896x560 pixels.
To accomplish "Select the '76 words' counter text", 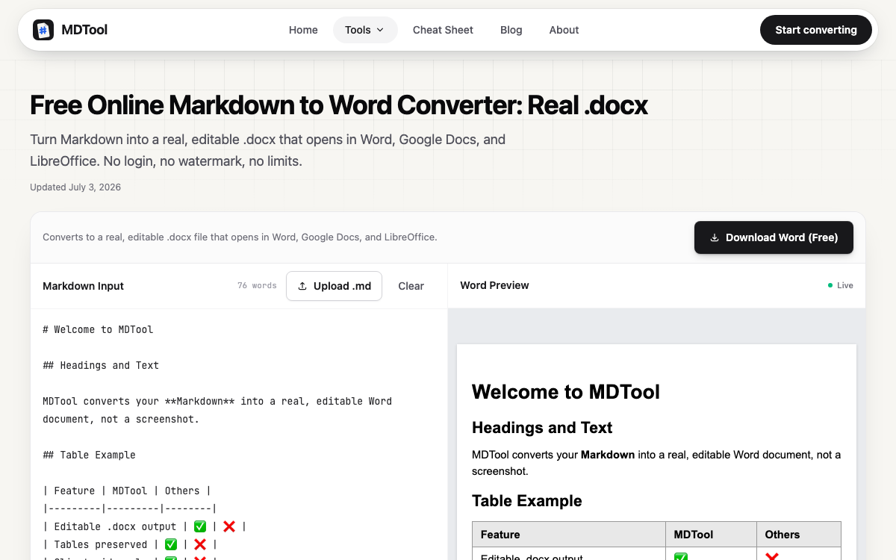I will [x=257, y=286].
